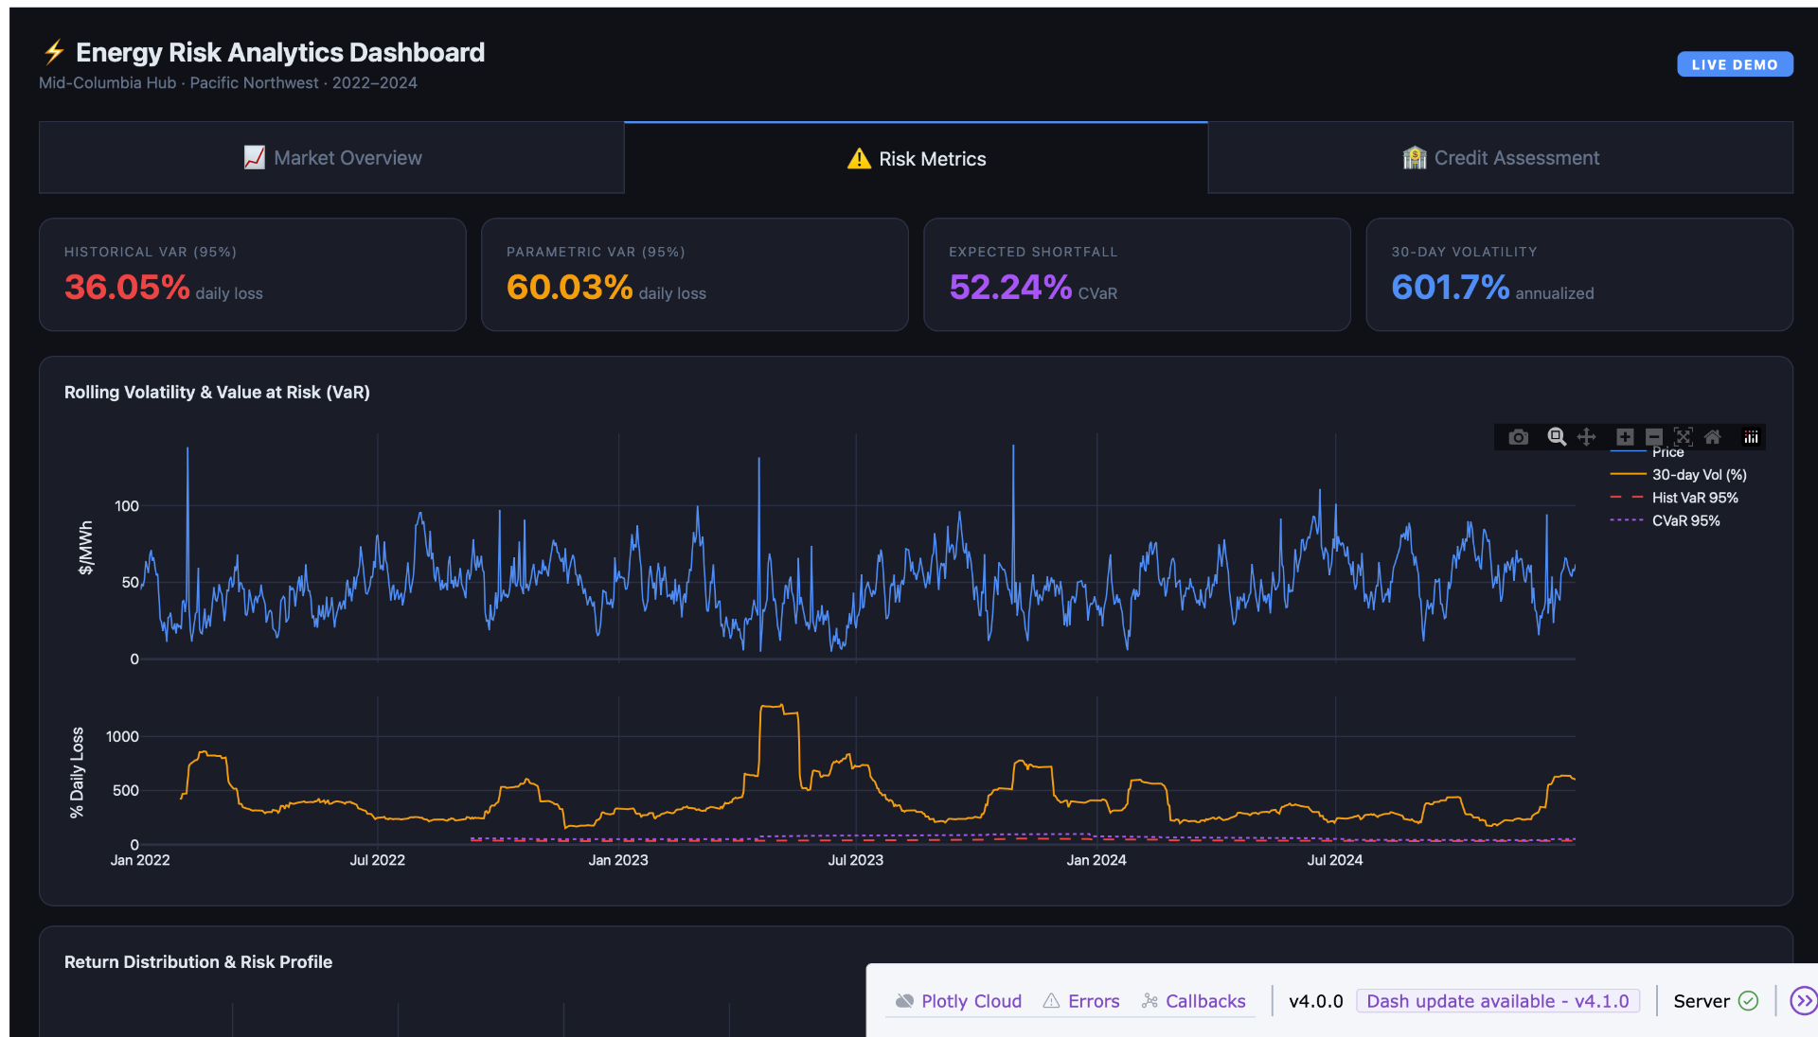Open Plotly via the modebar logo icon
Image resolution: width=1818 pixels, height=1037 pixels.
(1751, 437)
